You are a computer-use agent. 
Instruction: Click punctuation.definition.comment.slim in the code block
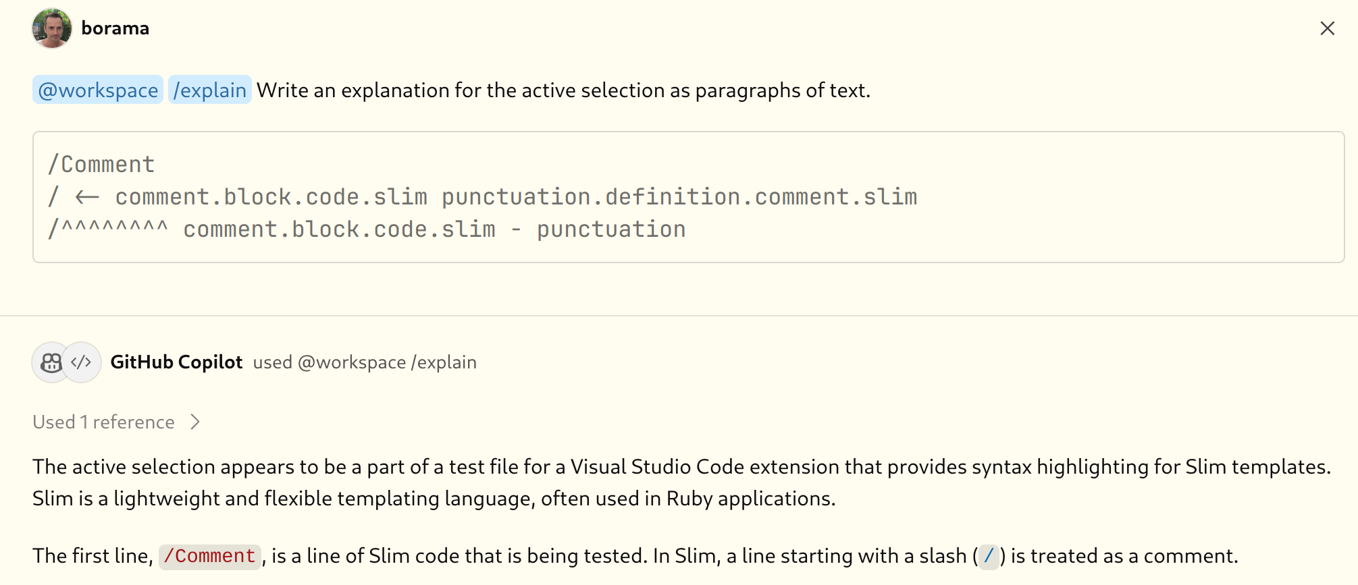point(679,197)
